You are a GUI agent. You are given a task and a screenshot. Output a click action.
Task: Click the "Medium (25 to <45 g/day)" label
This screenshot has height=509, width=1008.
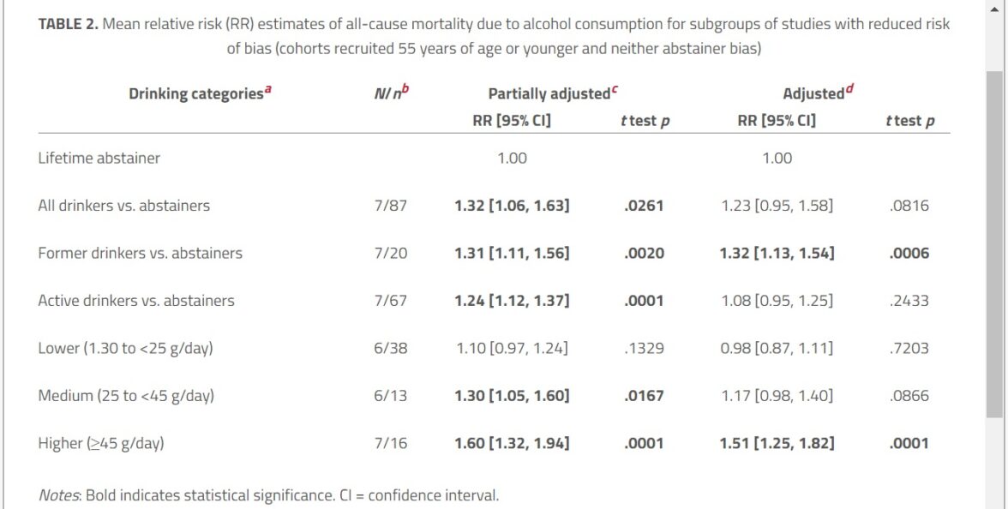point(125,396)
